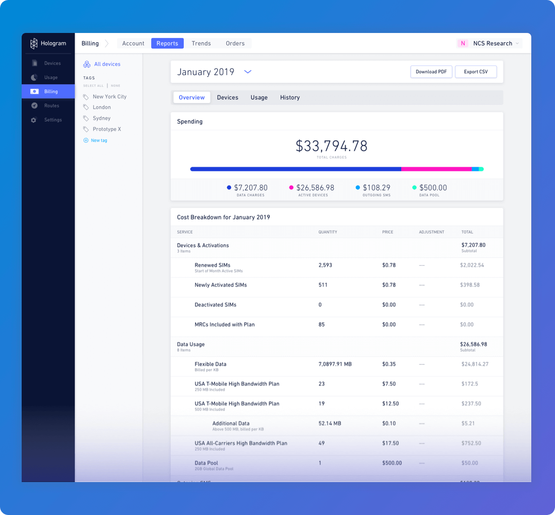This screenshot has width=555, height=515.
Task: Open Settings gear sidebar item
Action: point(48,120)
